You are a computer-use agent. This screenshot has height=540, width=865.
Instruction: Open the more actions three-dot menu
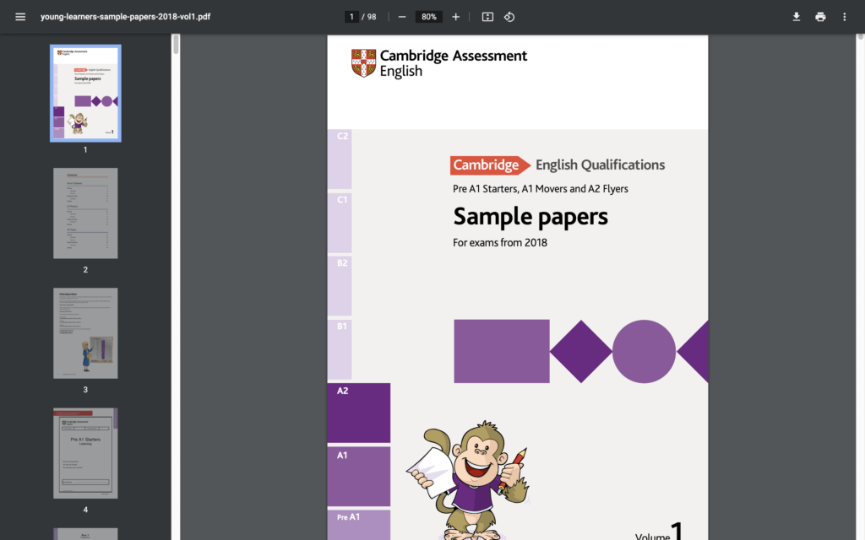click(844, 17)
